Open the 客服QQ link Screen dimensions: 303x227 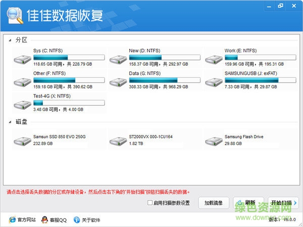click(x=58, y=220)
